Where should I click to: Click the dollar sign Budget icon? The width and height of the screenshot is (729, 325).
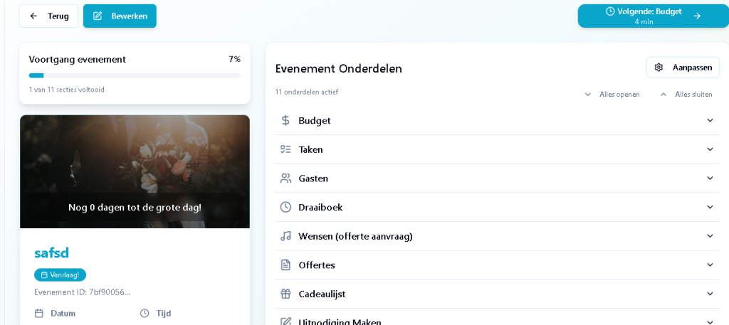coord(285,121)
